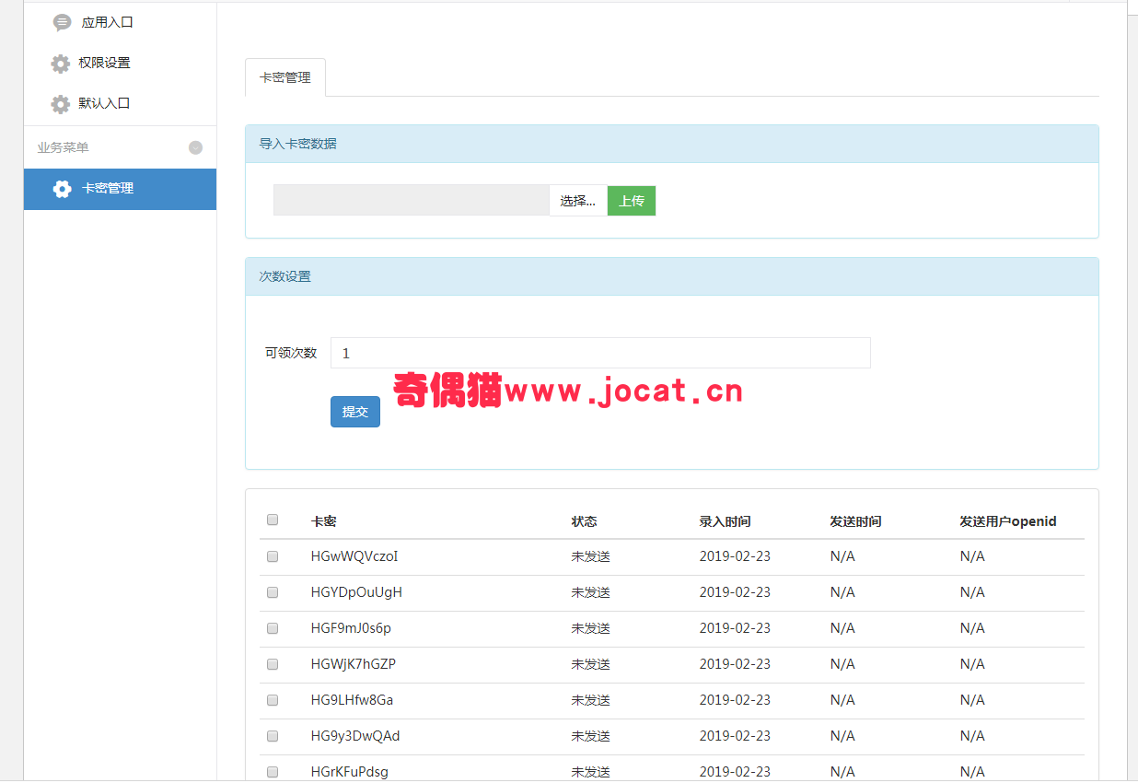Collapse the 业务菜单 section arrow
1138x783 pixels.
[195, 147]
